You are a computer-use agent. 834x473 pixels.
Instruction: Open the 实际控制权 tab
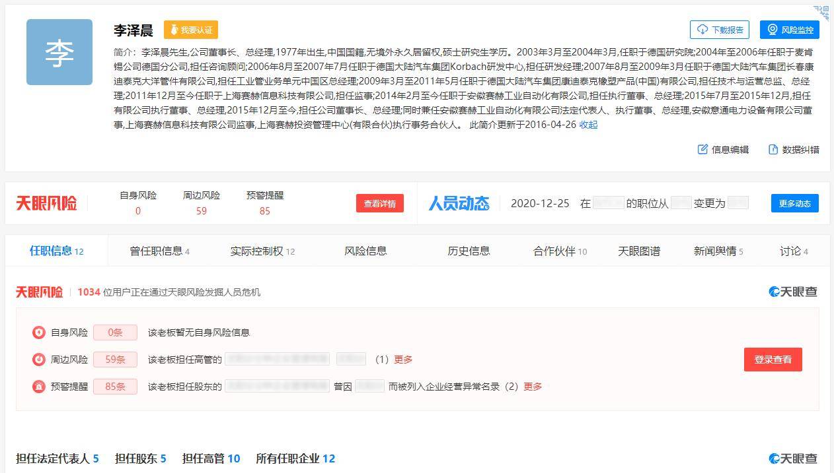point(262,251)
